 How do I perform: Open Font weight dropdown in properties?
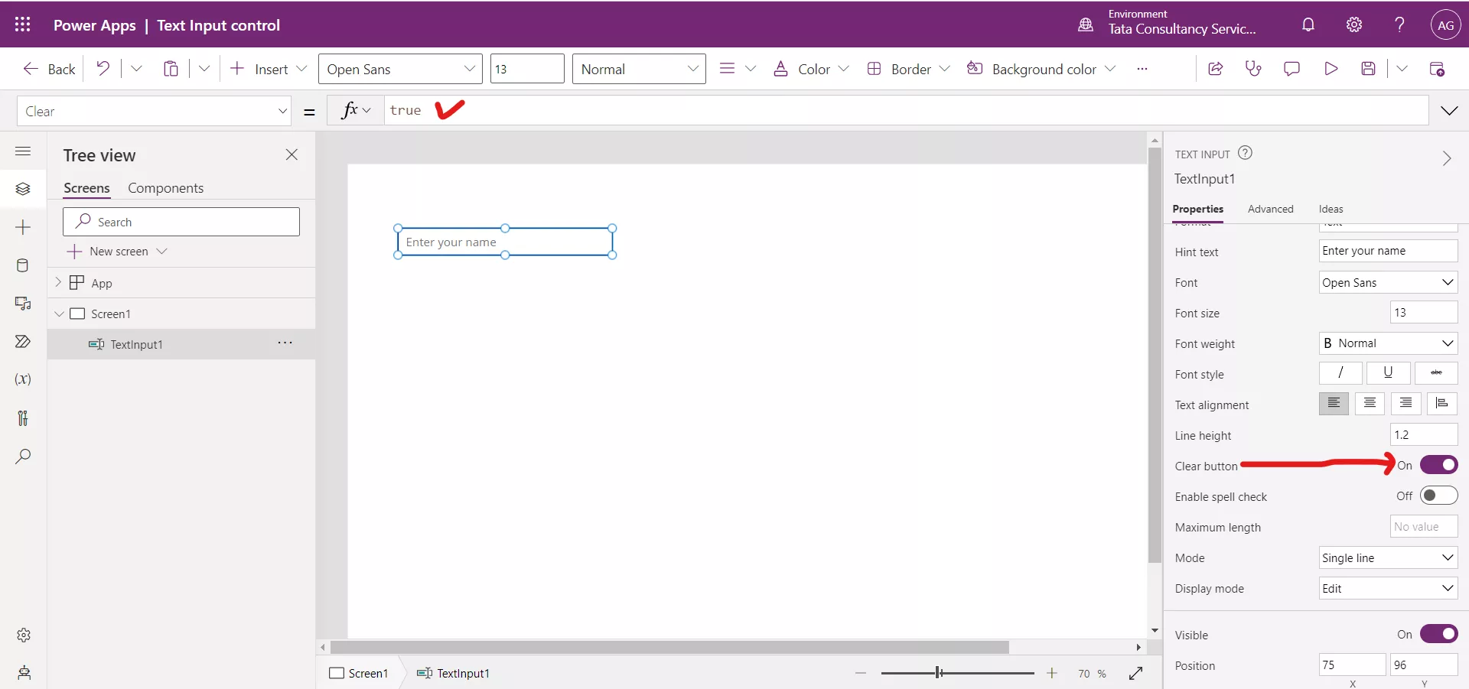[x=1388, y=343]
